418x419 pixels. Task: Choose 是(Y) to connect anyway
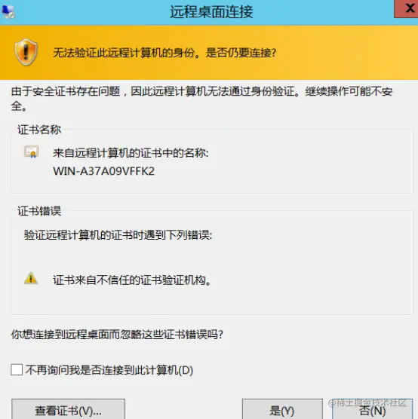[x=282, y=409]
